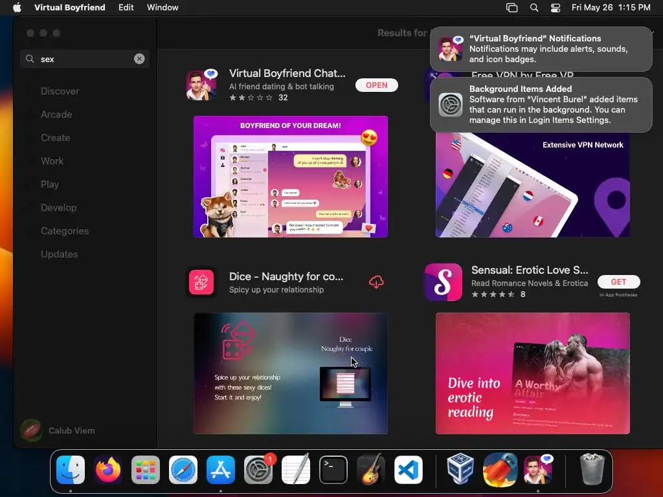
Task: Click the Stage Manager menu bar icon
Action: coord(511,8)
